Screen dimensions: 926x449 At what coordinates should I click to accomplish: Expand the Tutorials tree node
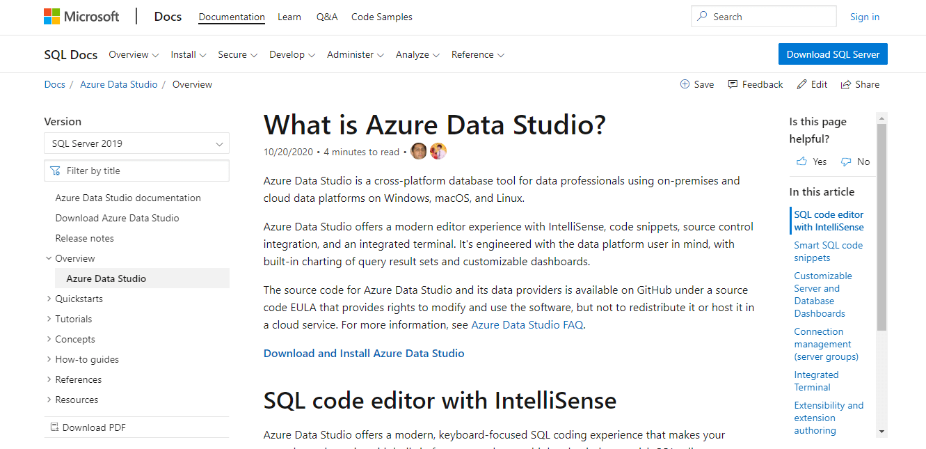49,319
